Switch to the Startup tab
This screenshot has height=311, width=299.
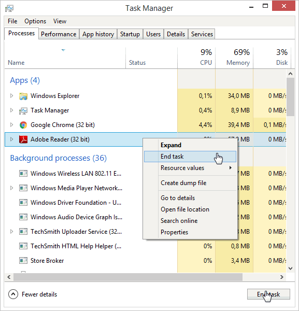pos(130,34)
